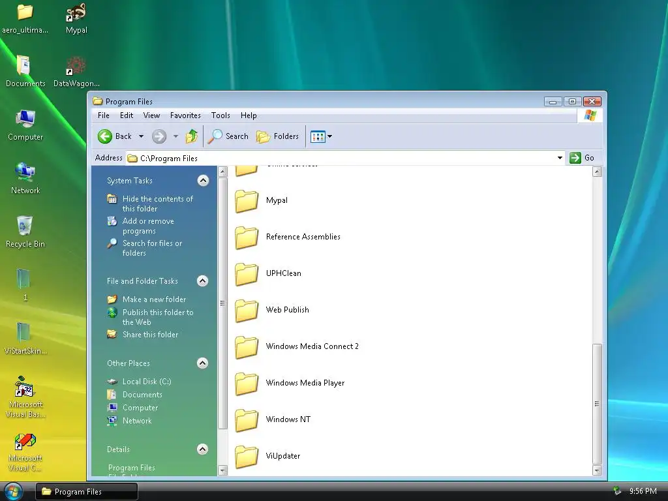Viewport: 668px width, 501px height.
Task: Click task pane scrollbar down arrow
Action: [x=222, y=470]
